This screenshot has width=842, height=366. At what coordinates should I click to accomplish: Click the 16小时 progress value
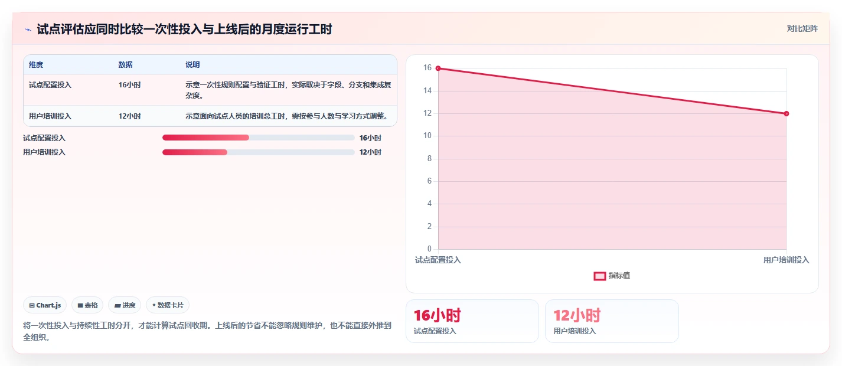click(370, 138)
